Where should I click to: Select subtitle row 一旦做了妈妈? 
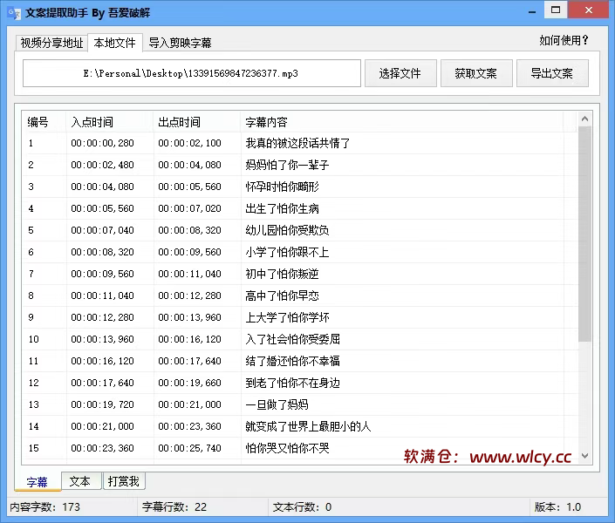[300, 404]
